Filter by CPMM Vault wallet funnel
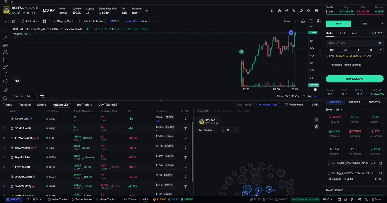This screenshot has width=387, height=203. [186, 119]
